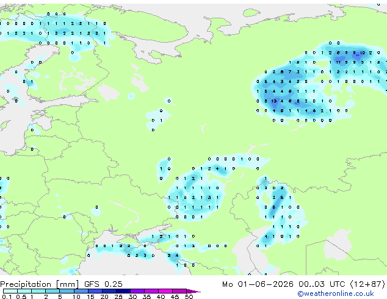This screenshot has height=299, width=387.
Task: Click the '11' precipitation value on map
Action: 338,62
